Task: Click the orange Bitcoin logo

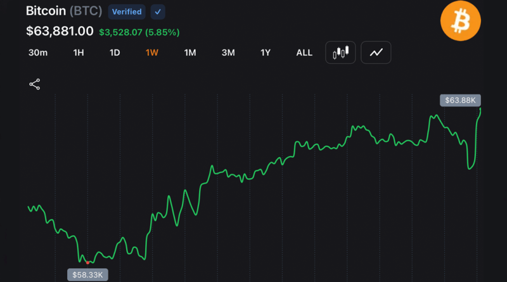Action: [x=461, y=21]
